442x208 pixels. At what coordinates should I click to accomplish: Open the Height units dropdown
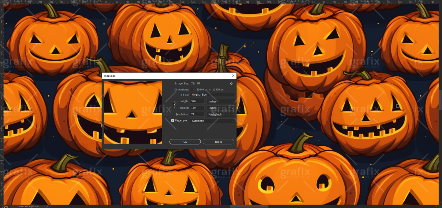coord(220,108)
